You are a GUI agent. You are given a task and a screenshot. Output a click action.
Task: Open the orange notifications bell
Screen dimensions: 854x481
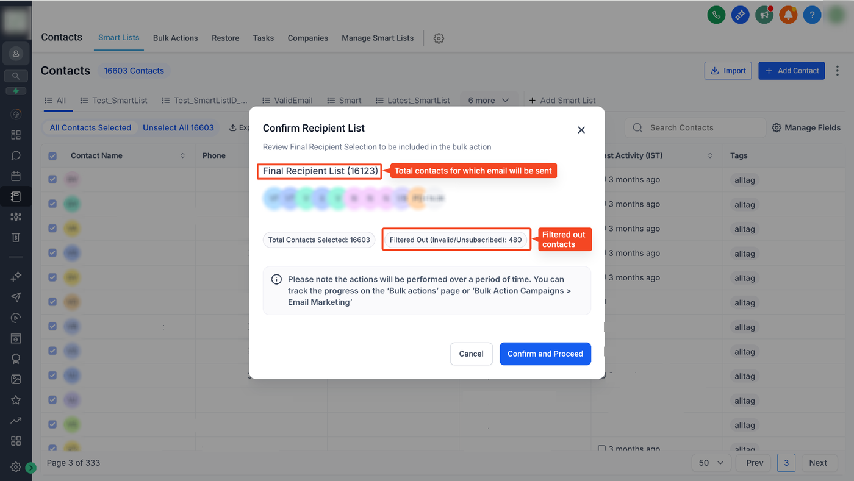click(788, 15)
